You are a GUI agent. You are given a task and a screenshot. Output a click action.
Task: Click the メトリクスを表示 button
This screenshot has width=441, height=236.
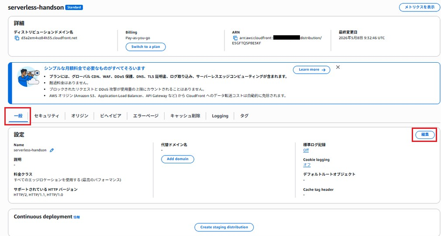[x=419, y=7]
